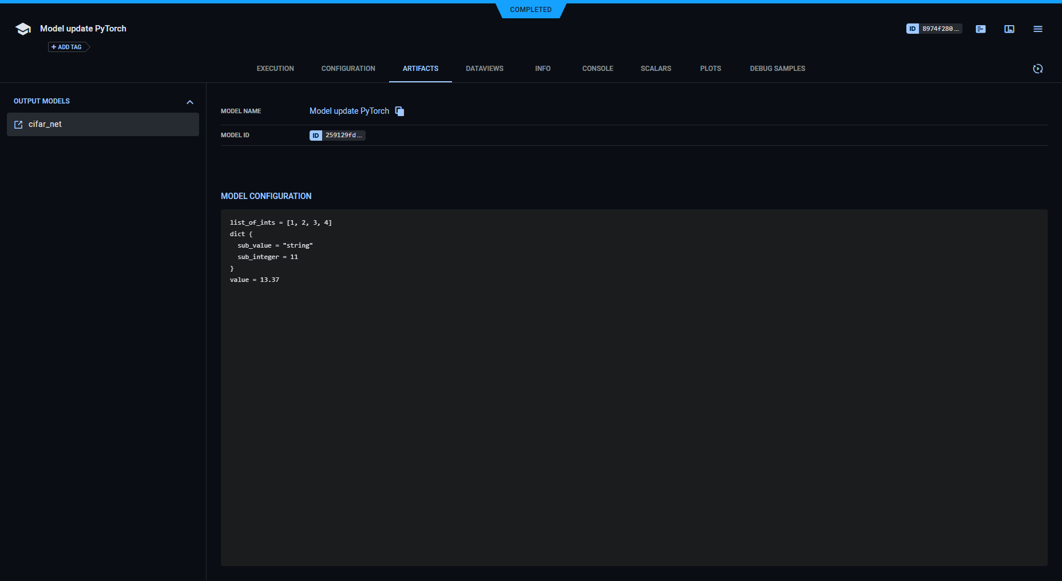Open the experiment description details icon
This screenshot has width=1062, height=581.
[x=980, y=29]
